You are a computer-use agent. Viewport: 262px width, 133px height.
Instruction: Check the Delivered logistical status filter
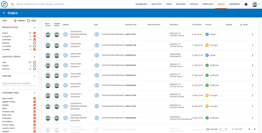[x=35, y=69]
